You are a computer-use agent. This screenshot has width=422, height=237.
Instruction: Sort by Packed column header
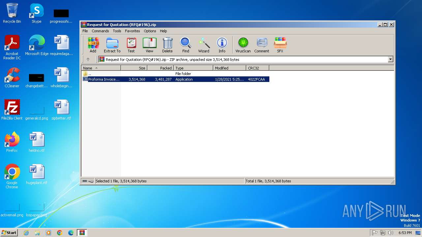160,68
